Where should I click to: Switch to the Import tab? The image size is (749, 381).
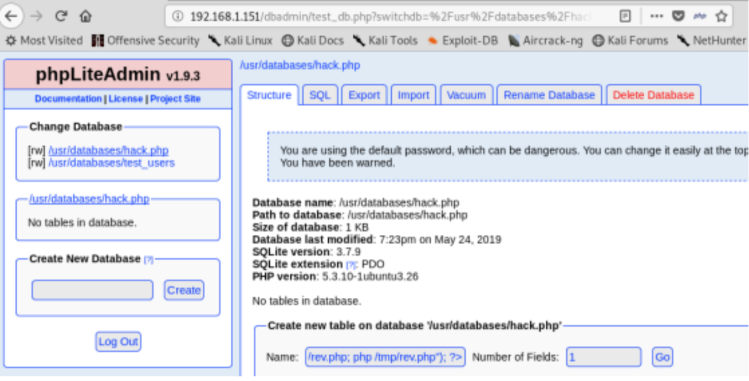pyautogui.click(x=413, y=95)
